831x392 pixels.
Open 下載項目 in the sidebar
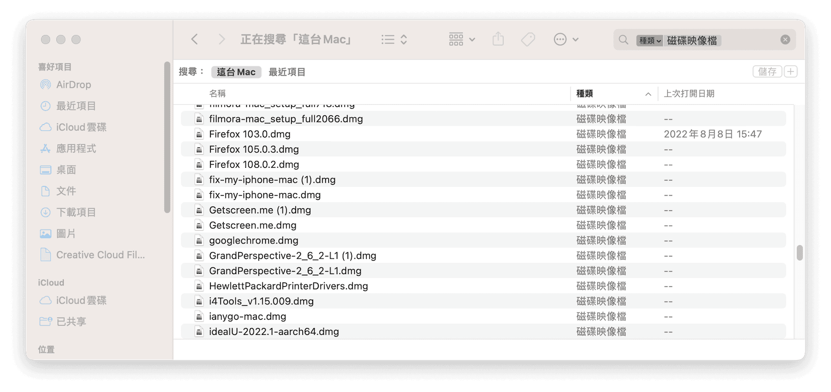pos(76,212)
